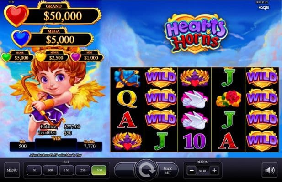
Task: Click the spin button with circular arrow
Action: 146,170
